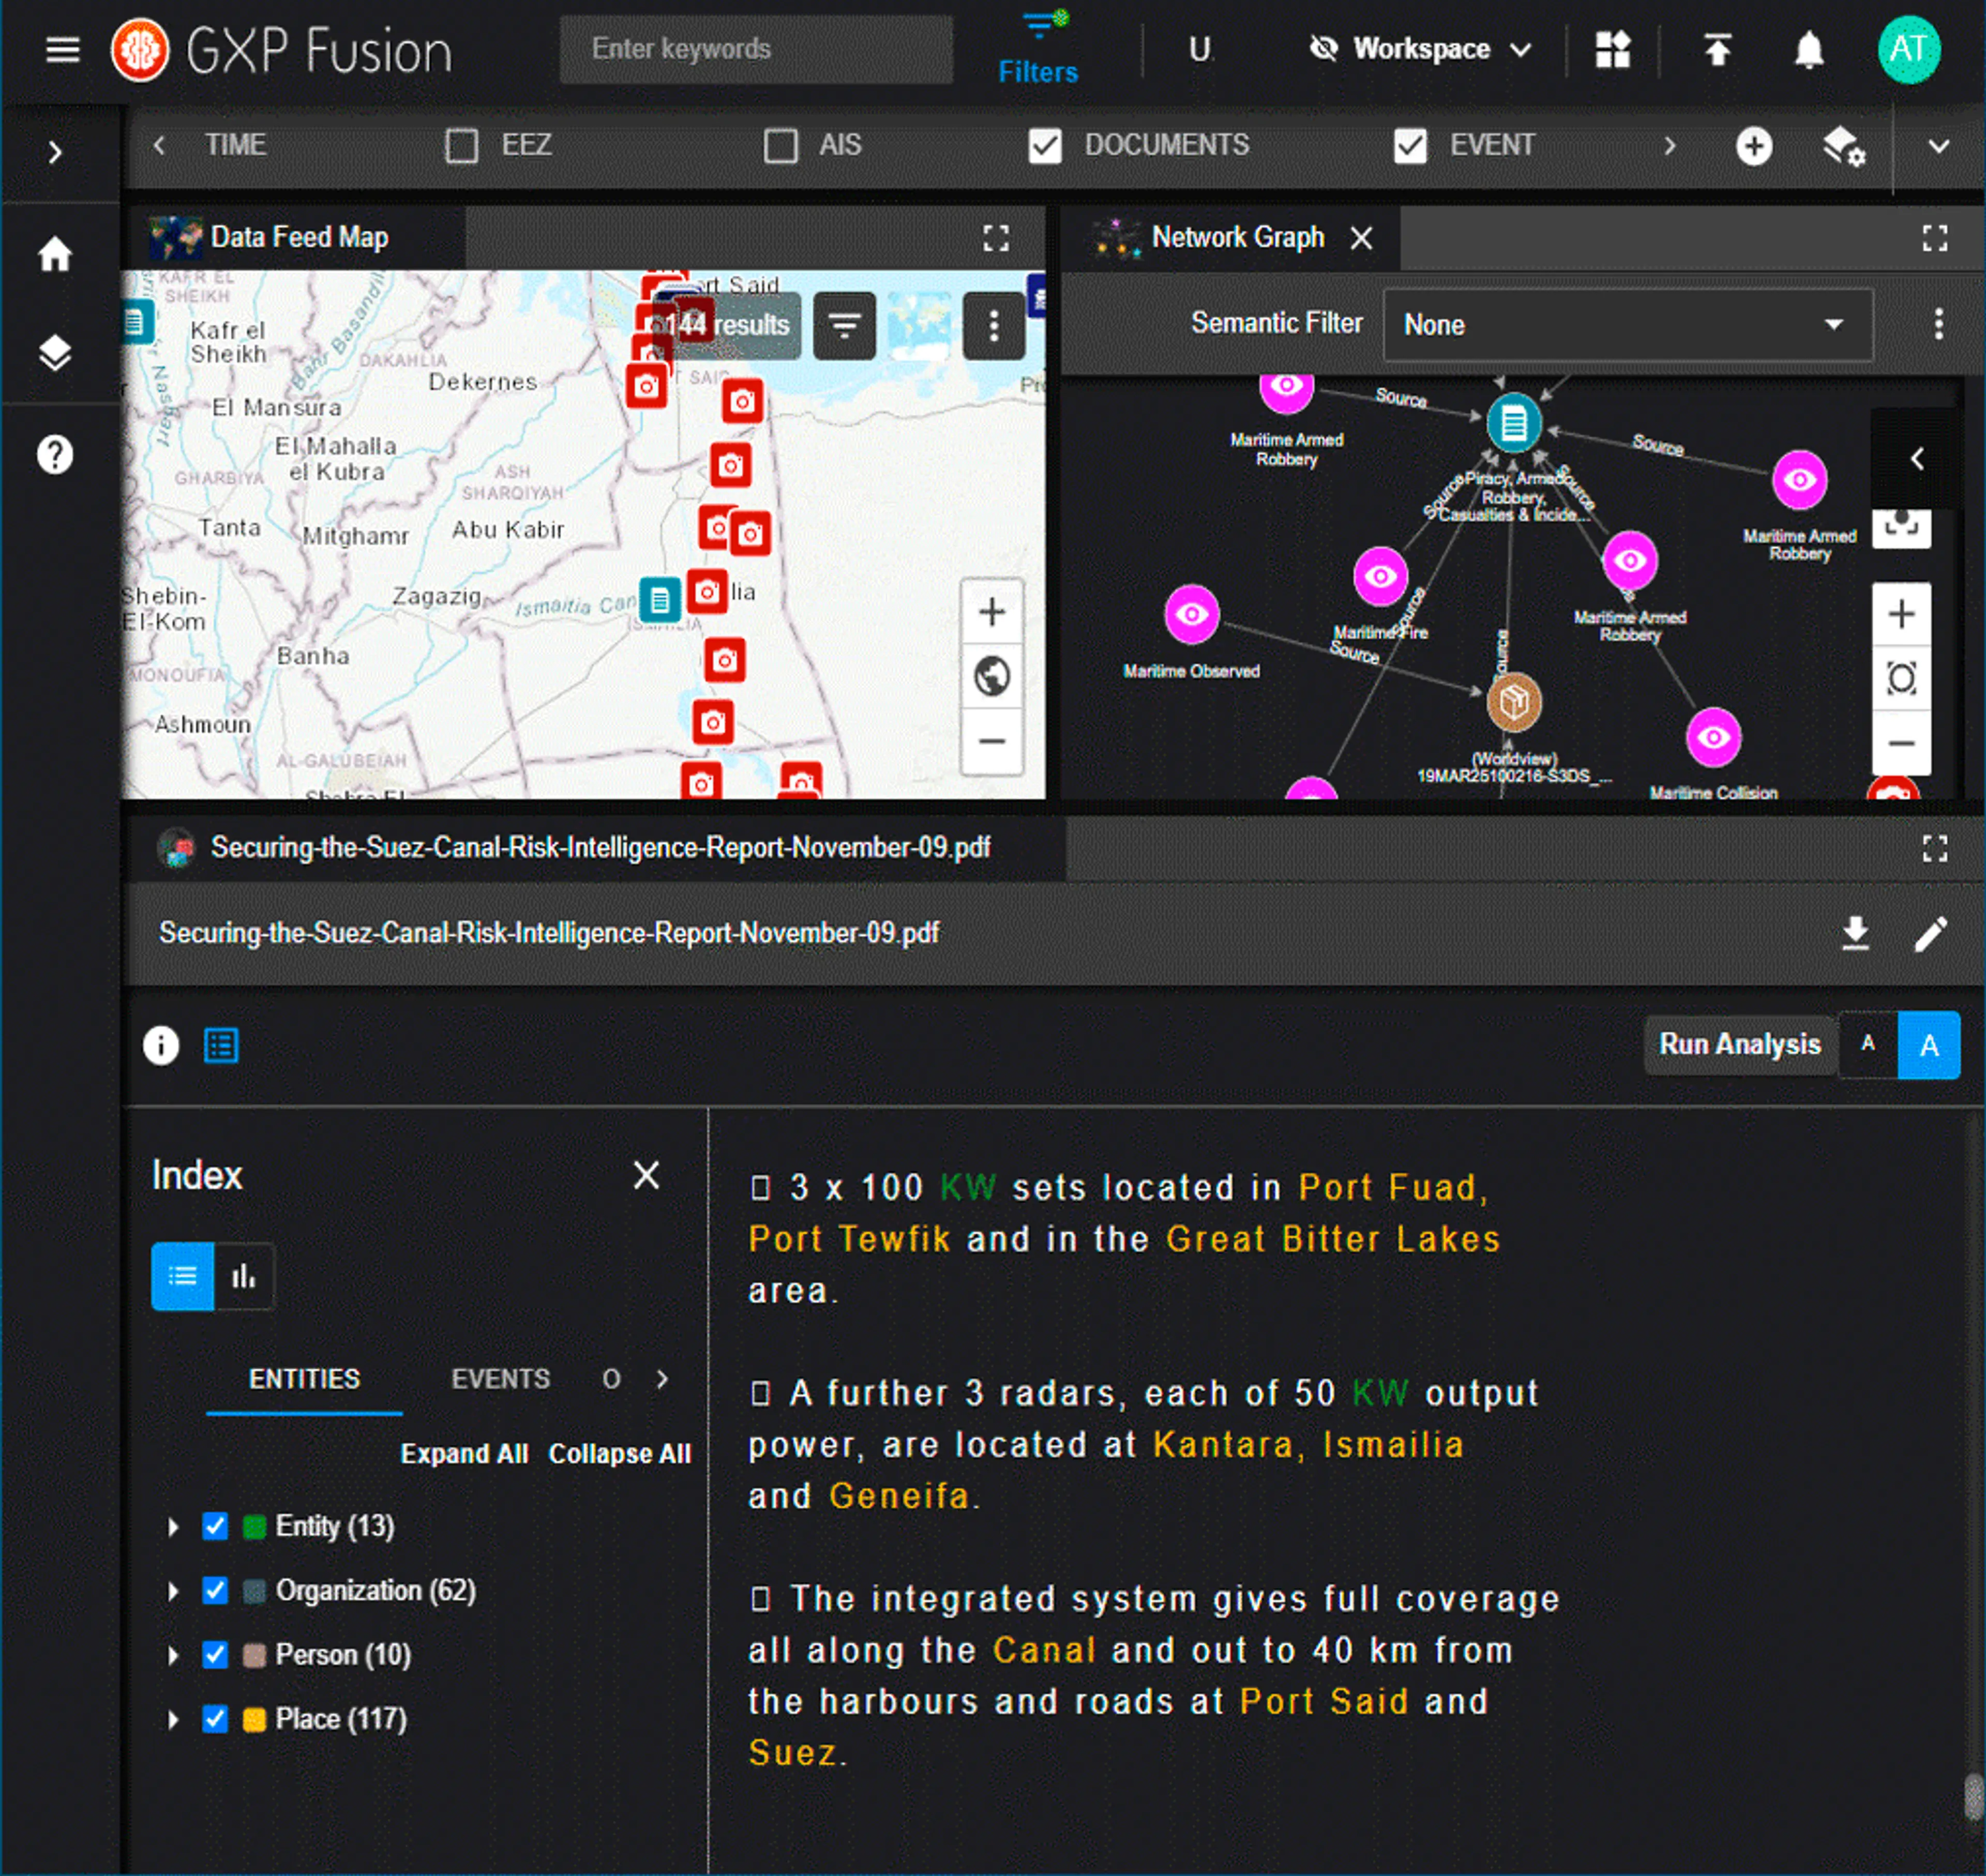Open the notifications bell
This screenshot has width=1986, height=1876.
[x=1808, y=49]
